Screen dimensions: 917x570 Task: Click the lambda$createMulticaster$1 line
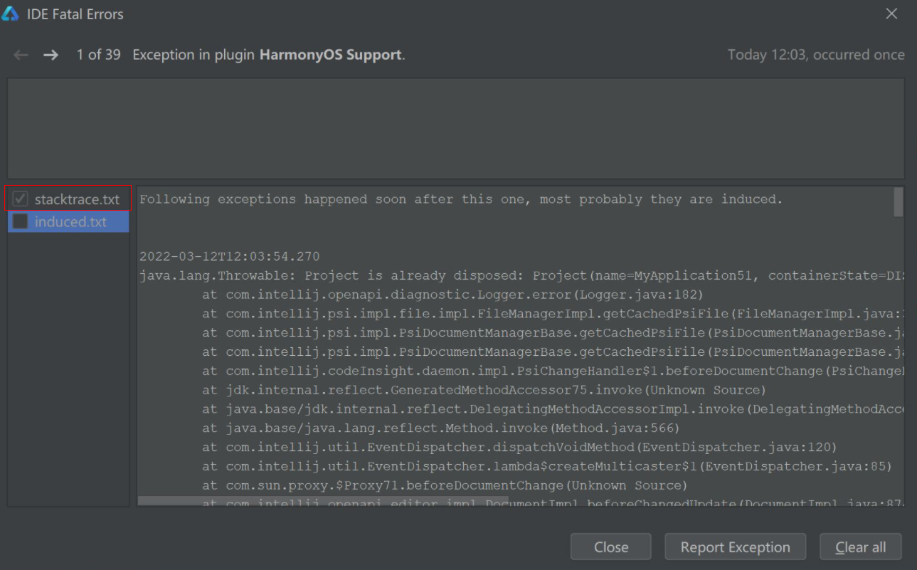coord(547,467)
